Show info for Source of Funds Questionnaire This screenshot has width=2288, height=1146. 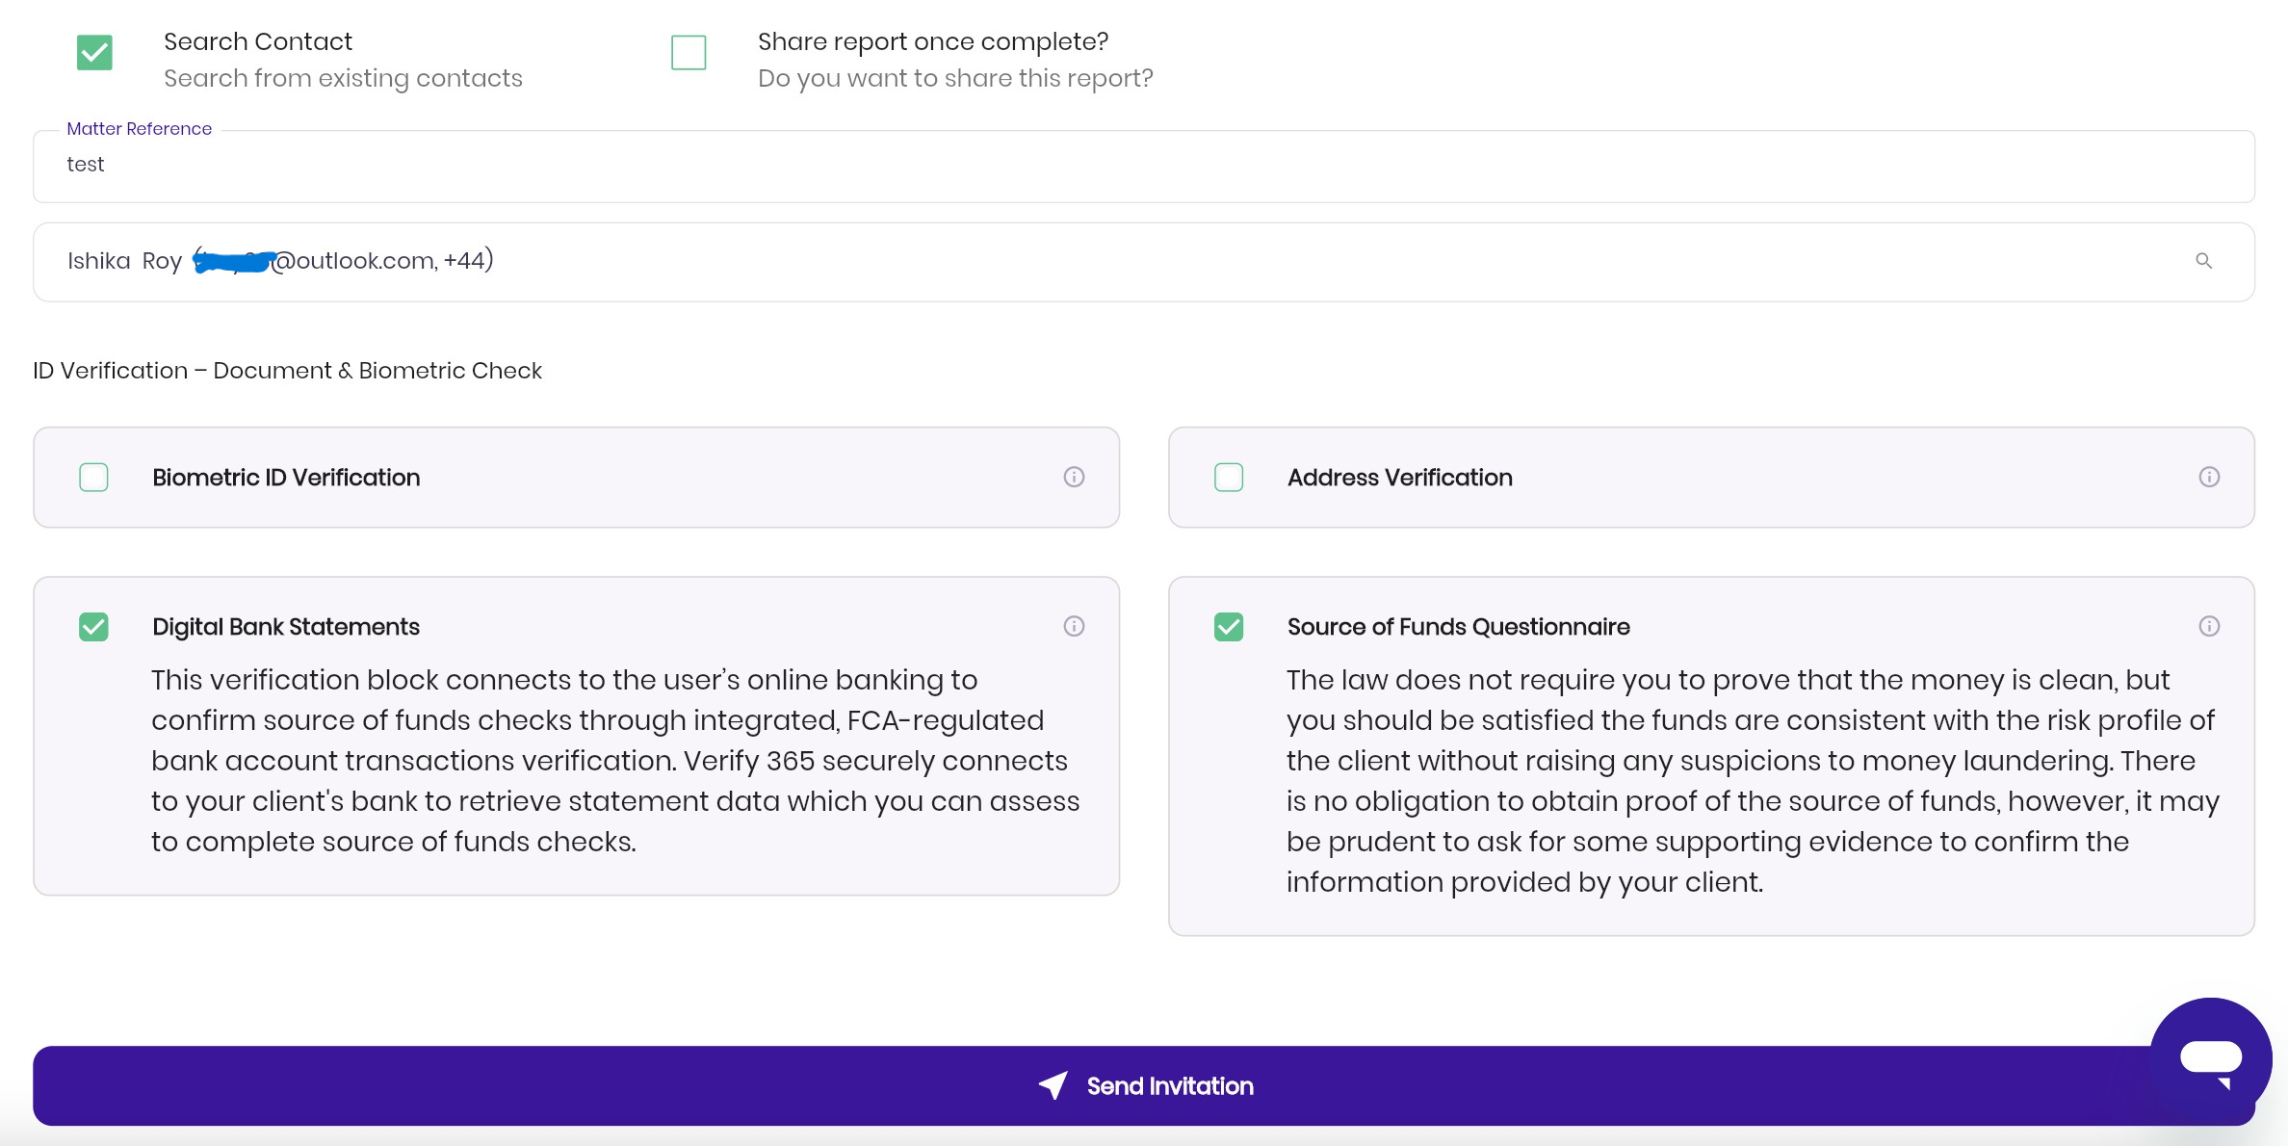[x=2209, y=626]
